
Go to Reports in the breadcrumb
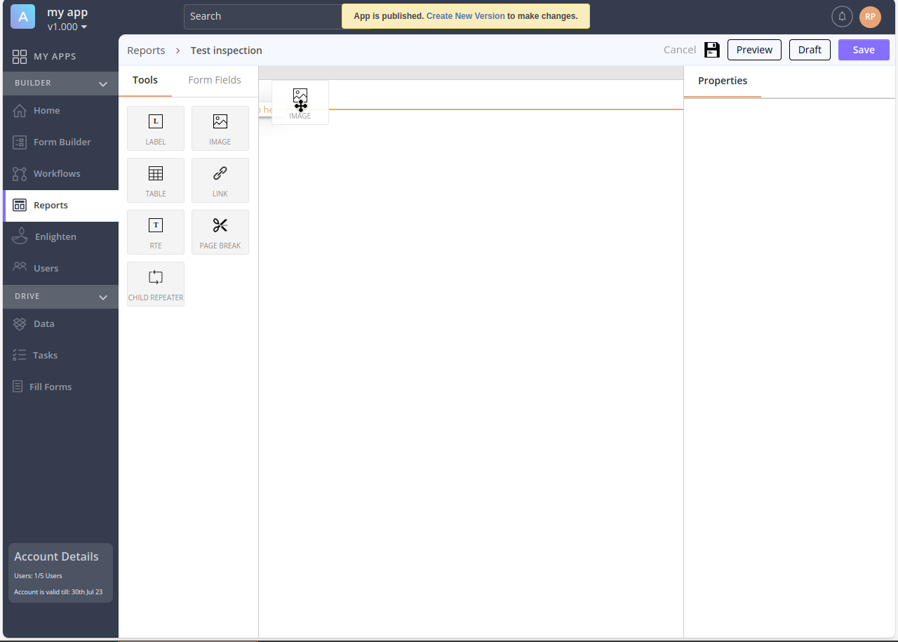(146, 51)
